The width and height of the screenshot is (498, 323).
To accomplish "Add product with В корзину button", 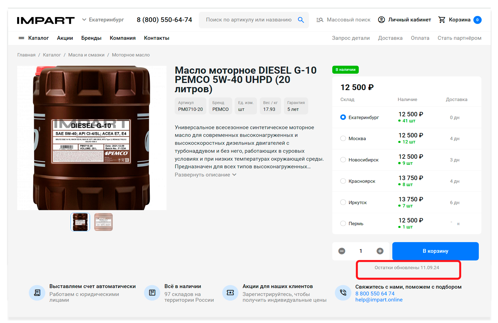I will point(435,251).
